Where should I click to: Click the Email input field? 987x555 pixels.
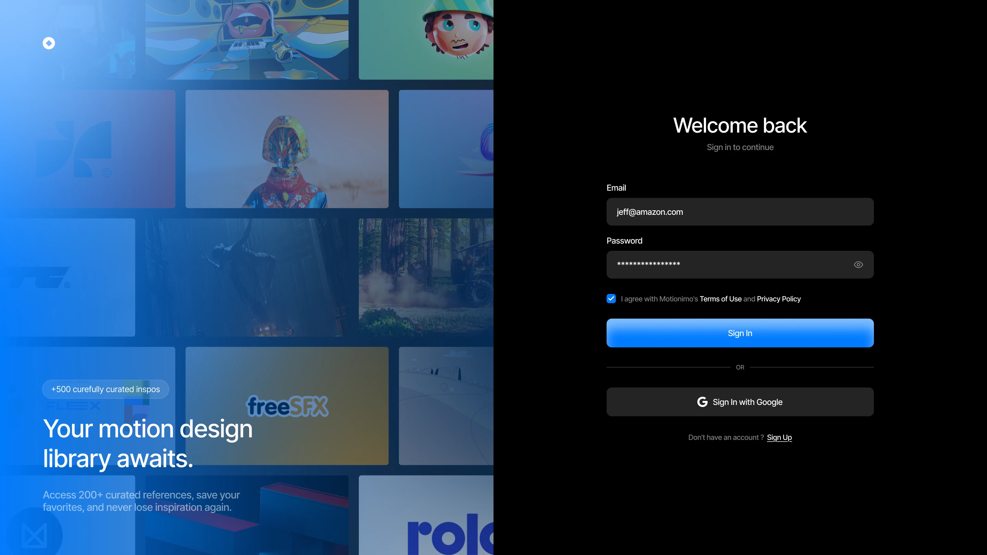[x=740, y=212]
